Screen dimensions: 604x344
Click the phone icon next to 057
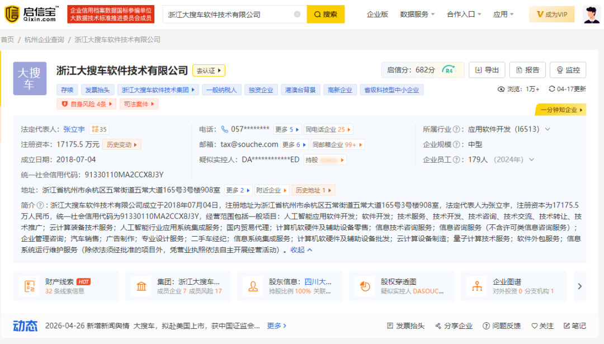click(x=225, y=129)
